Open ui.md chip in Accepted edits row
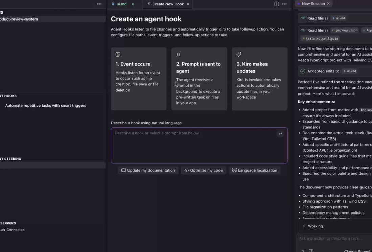The image size is (372, 252). pos(350,71)
